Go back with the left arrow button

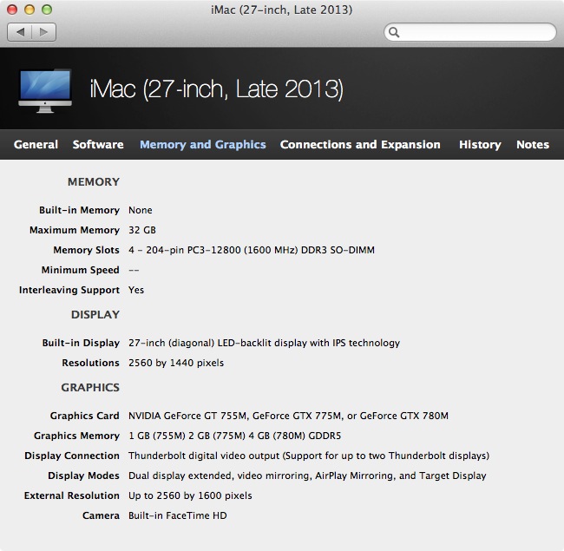20,32
